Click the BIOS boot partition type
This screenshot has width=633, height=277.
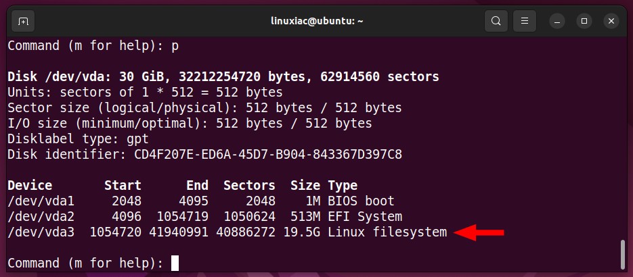click(361, 201)
